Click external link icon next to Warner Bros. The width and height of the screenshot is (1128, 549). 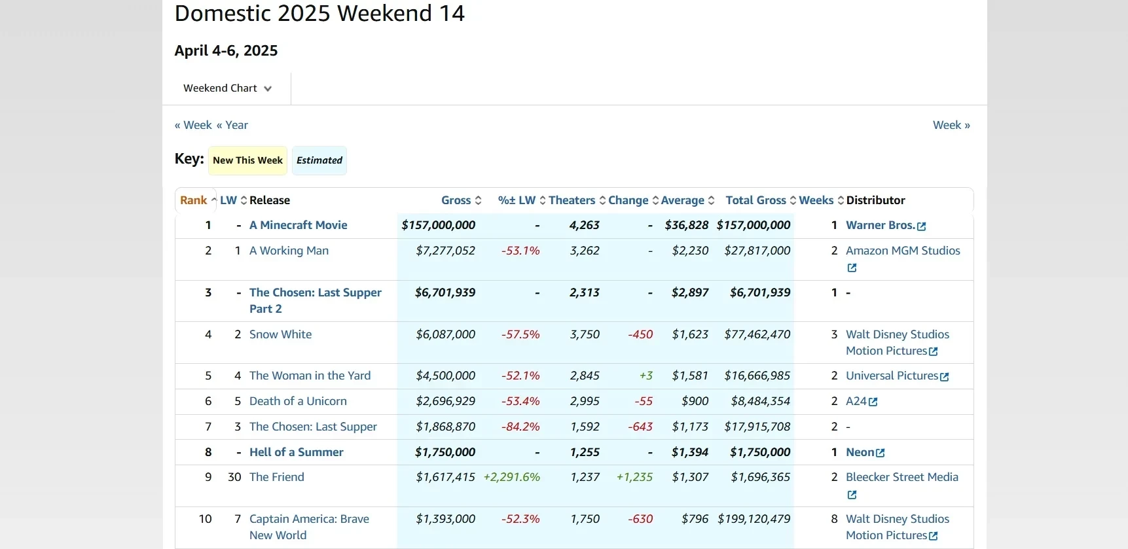click(922, 226)
